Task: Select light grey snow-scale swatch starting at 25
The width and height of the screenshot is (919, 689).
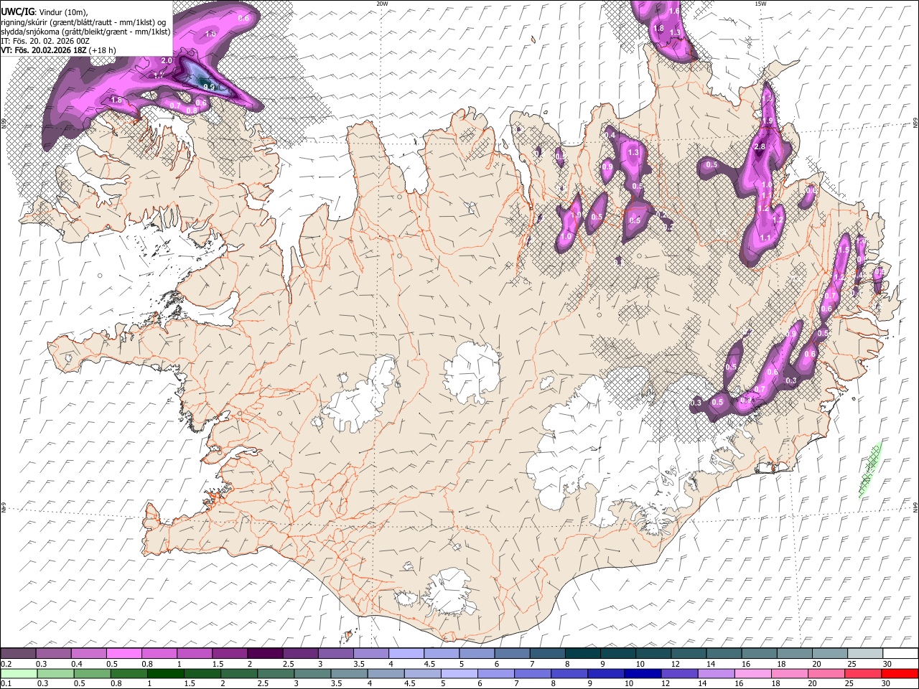Action: click(864, 654)
